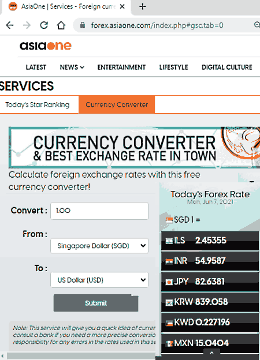Click the Mon, Jun 7, 2021 date
Image resolution: width=260 pixels, height=360 pixels.
pyautogui.click(x=210, y=202)
